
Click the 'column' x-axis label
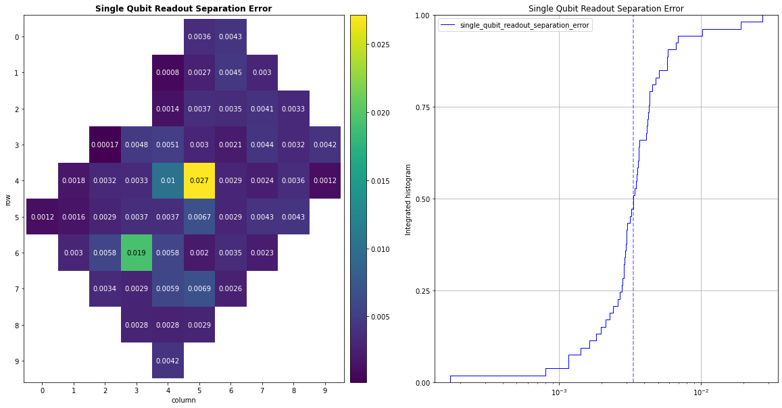point(183,400)
